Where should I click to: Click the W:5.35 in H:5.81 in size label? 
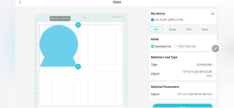pyautogui.click(x=60, y=19)
